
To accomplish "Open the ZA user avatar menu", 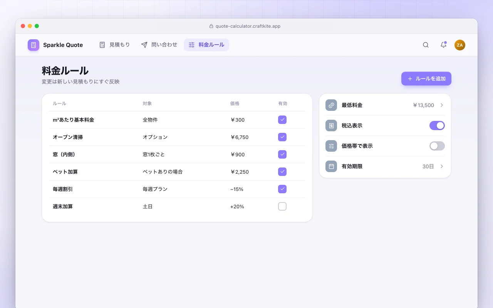I will [x=460, y=45].
